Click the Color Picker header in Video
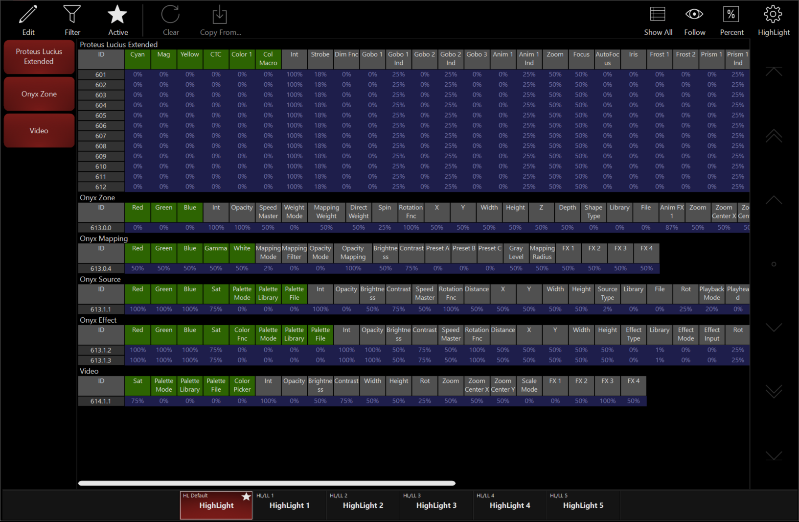The image size is (799, 522). (x=242, y=385)
